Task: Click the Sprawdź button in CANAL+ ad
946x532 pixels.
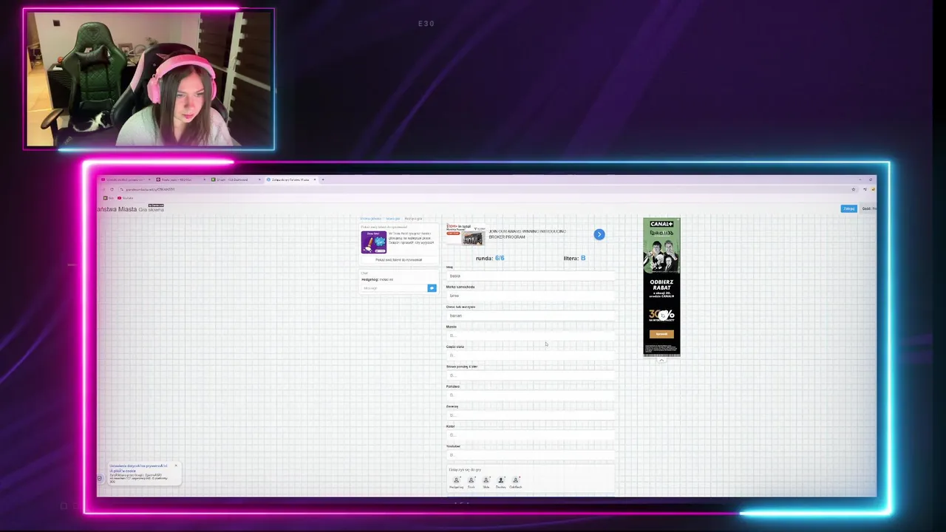Action: click(661, 334)
